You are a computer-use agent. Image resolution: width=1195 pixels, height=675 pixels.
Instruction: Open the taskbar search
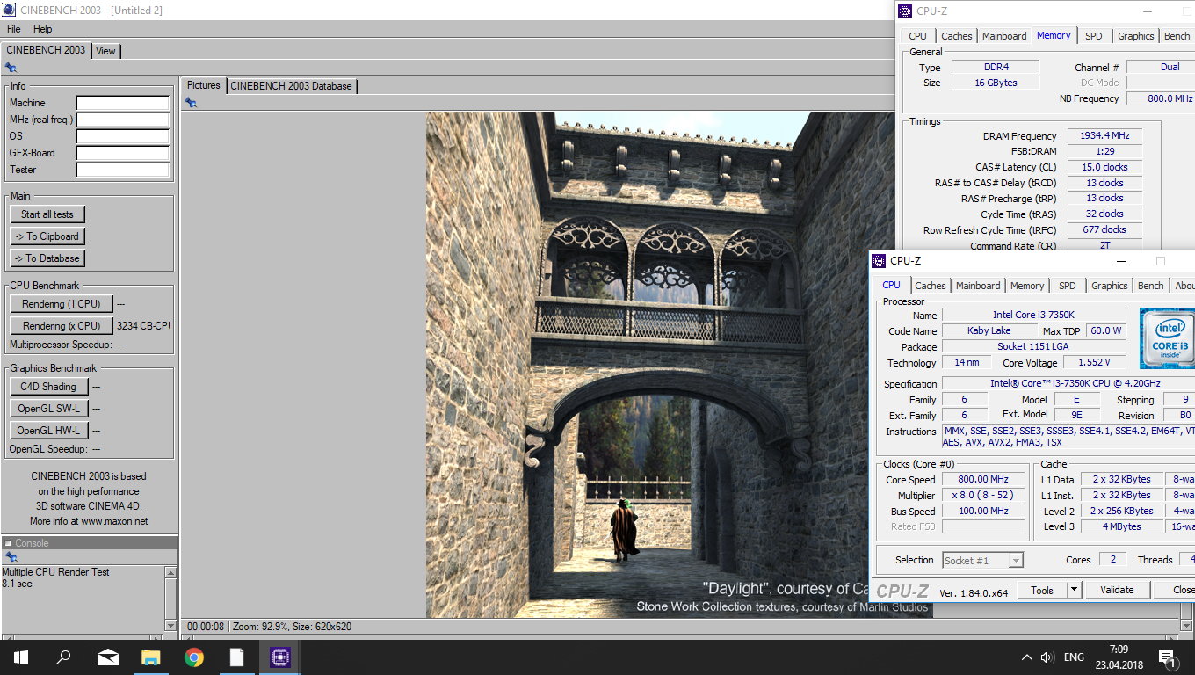point(63,657)
